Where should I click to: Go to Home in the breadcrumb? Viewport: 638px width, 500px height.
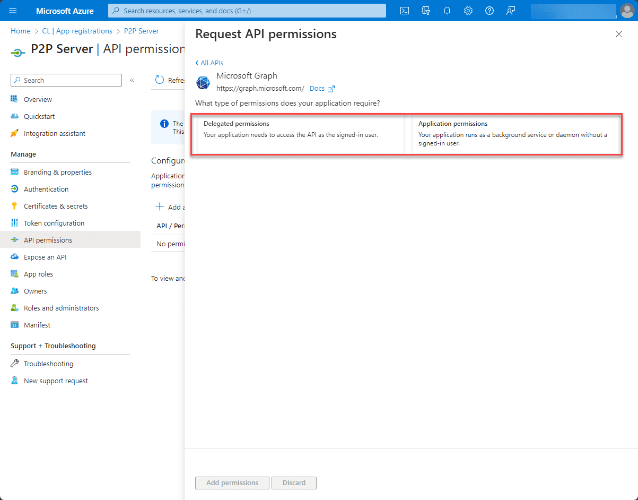pyautogui.click(x=21, y=31)
